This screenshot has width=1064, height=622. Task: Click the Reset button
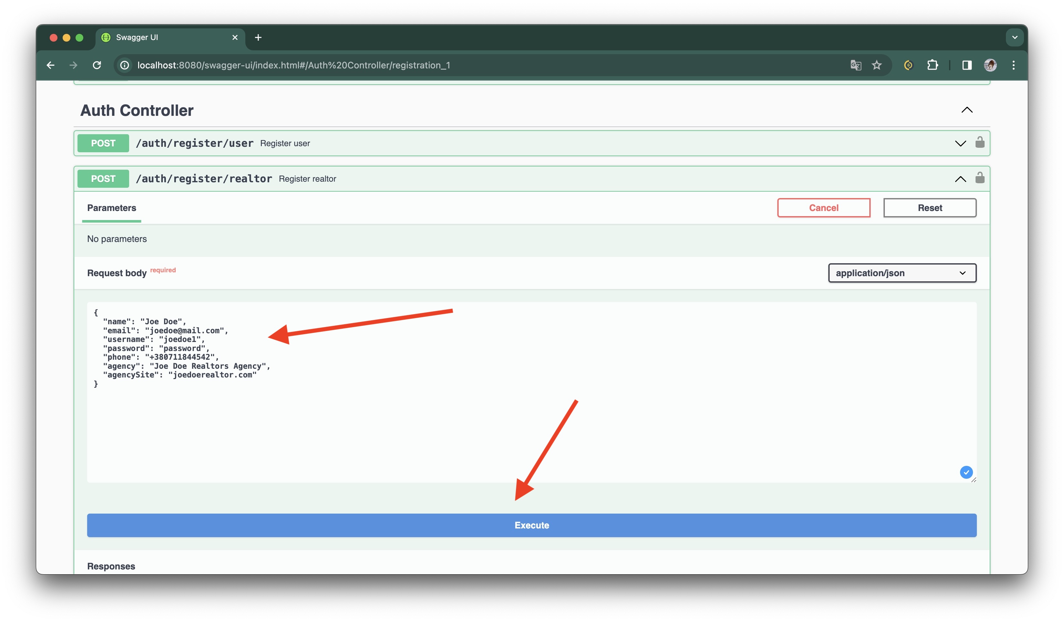(x=929, y=208)
